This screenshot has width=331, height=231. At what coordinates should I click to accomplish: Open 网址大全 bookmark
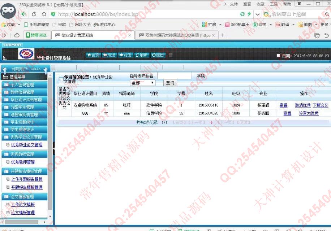pos(80,25)
